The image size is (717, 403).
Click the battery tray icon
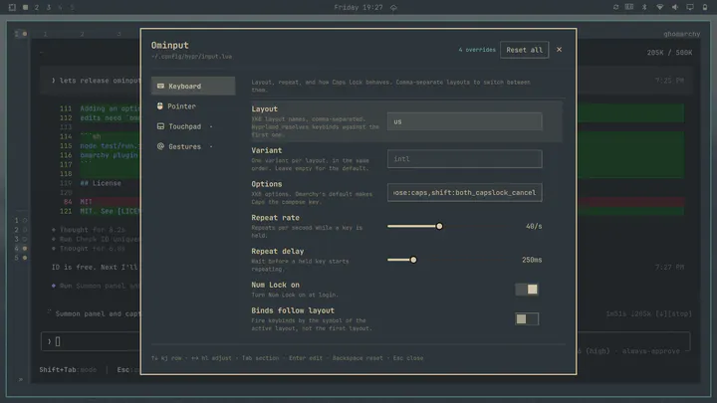click(x=705, y=7)
